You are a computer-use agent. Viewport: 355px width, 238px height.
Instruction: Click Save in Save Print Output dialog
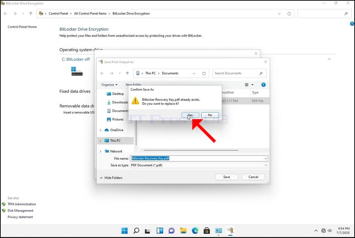(x=227, y=177)
